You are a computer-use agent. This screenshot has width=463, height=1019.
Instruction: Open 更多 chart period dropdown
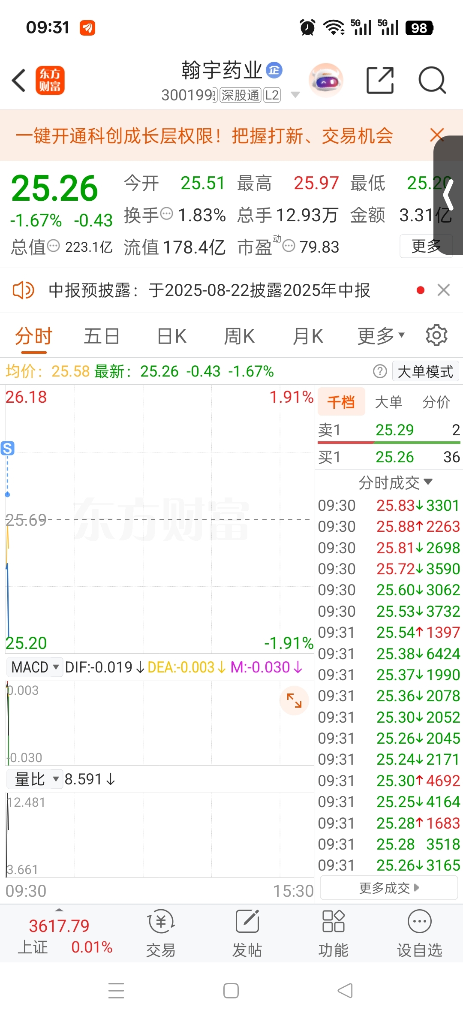click(381, 336)
